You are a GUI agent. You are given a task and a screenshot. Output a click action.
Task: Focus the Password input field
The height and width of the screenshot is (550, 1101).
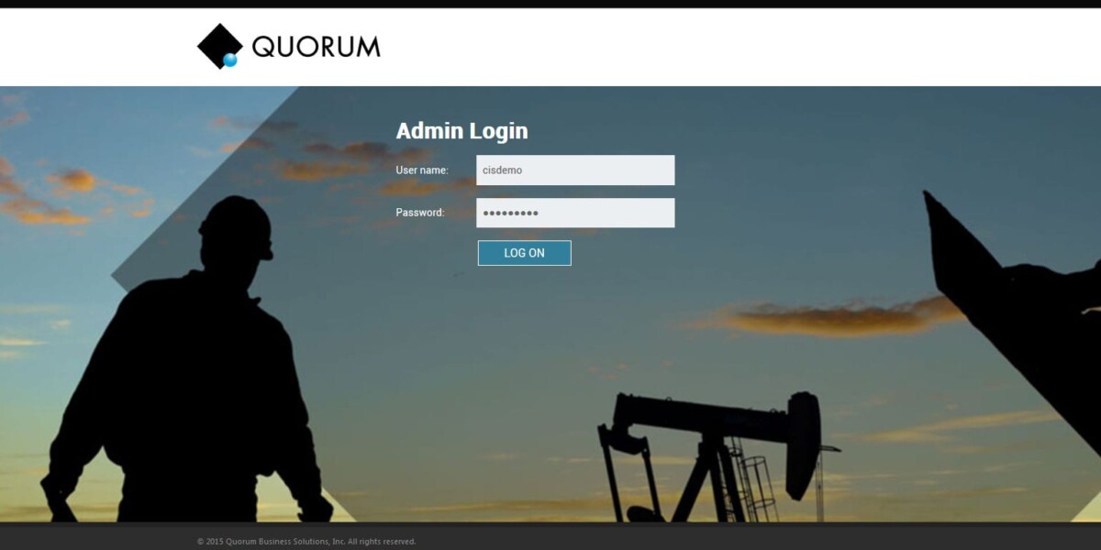coord(575,213)
